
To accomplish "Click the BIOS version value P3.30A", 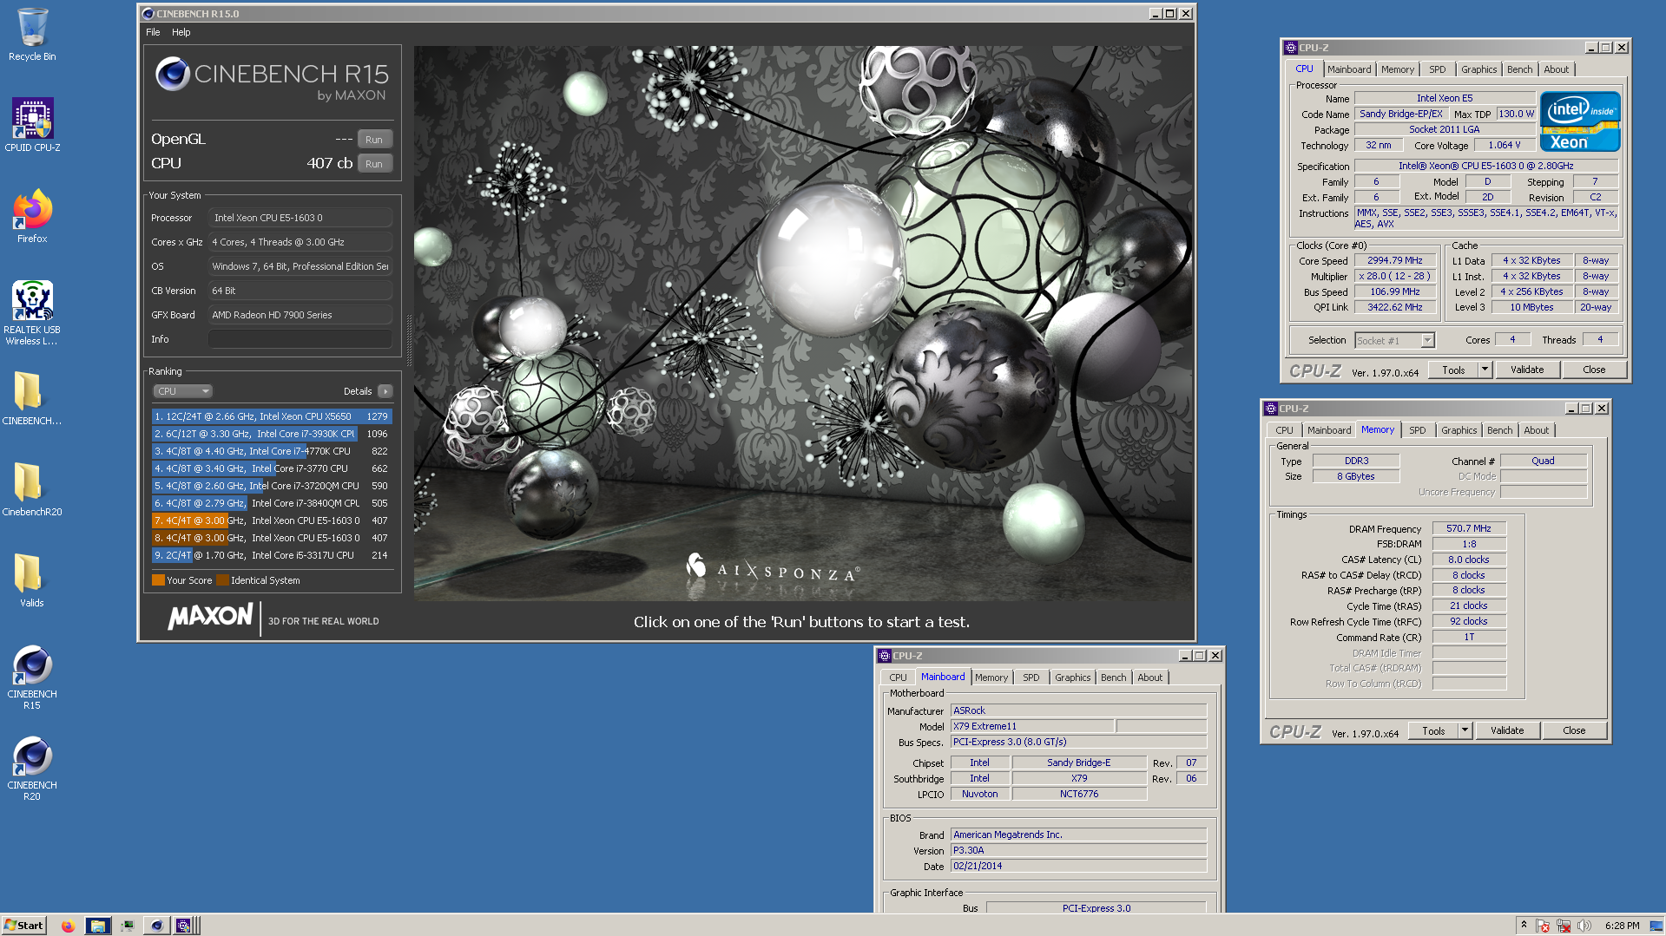I will [1078, 851].
